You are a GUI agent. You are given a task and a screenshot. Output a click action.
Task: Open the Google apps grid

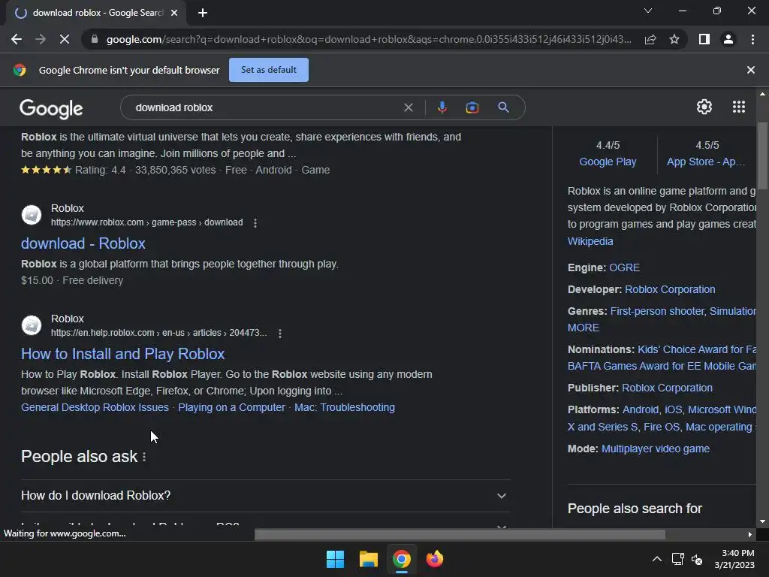tap(739, 107)
